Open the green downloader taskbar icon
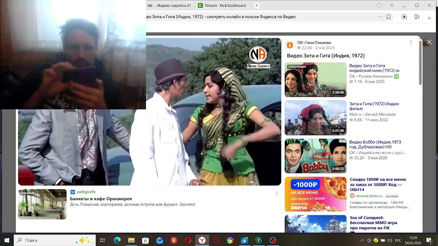The image size is (438, 246). pos(259,240)
